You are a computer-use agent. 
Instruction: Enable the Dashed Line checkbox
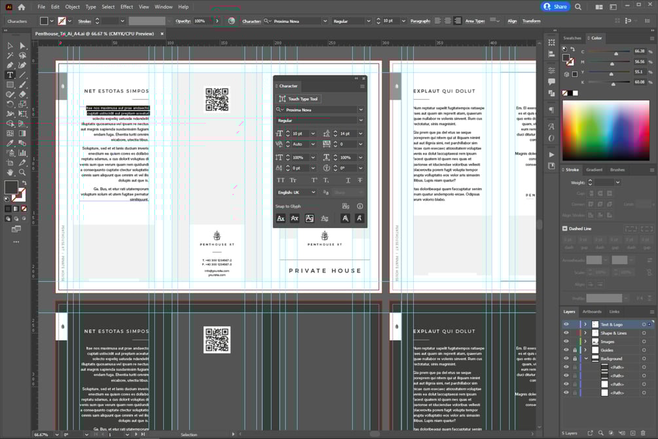point(565,229)
